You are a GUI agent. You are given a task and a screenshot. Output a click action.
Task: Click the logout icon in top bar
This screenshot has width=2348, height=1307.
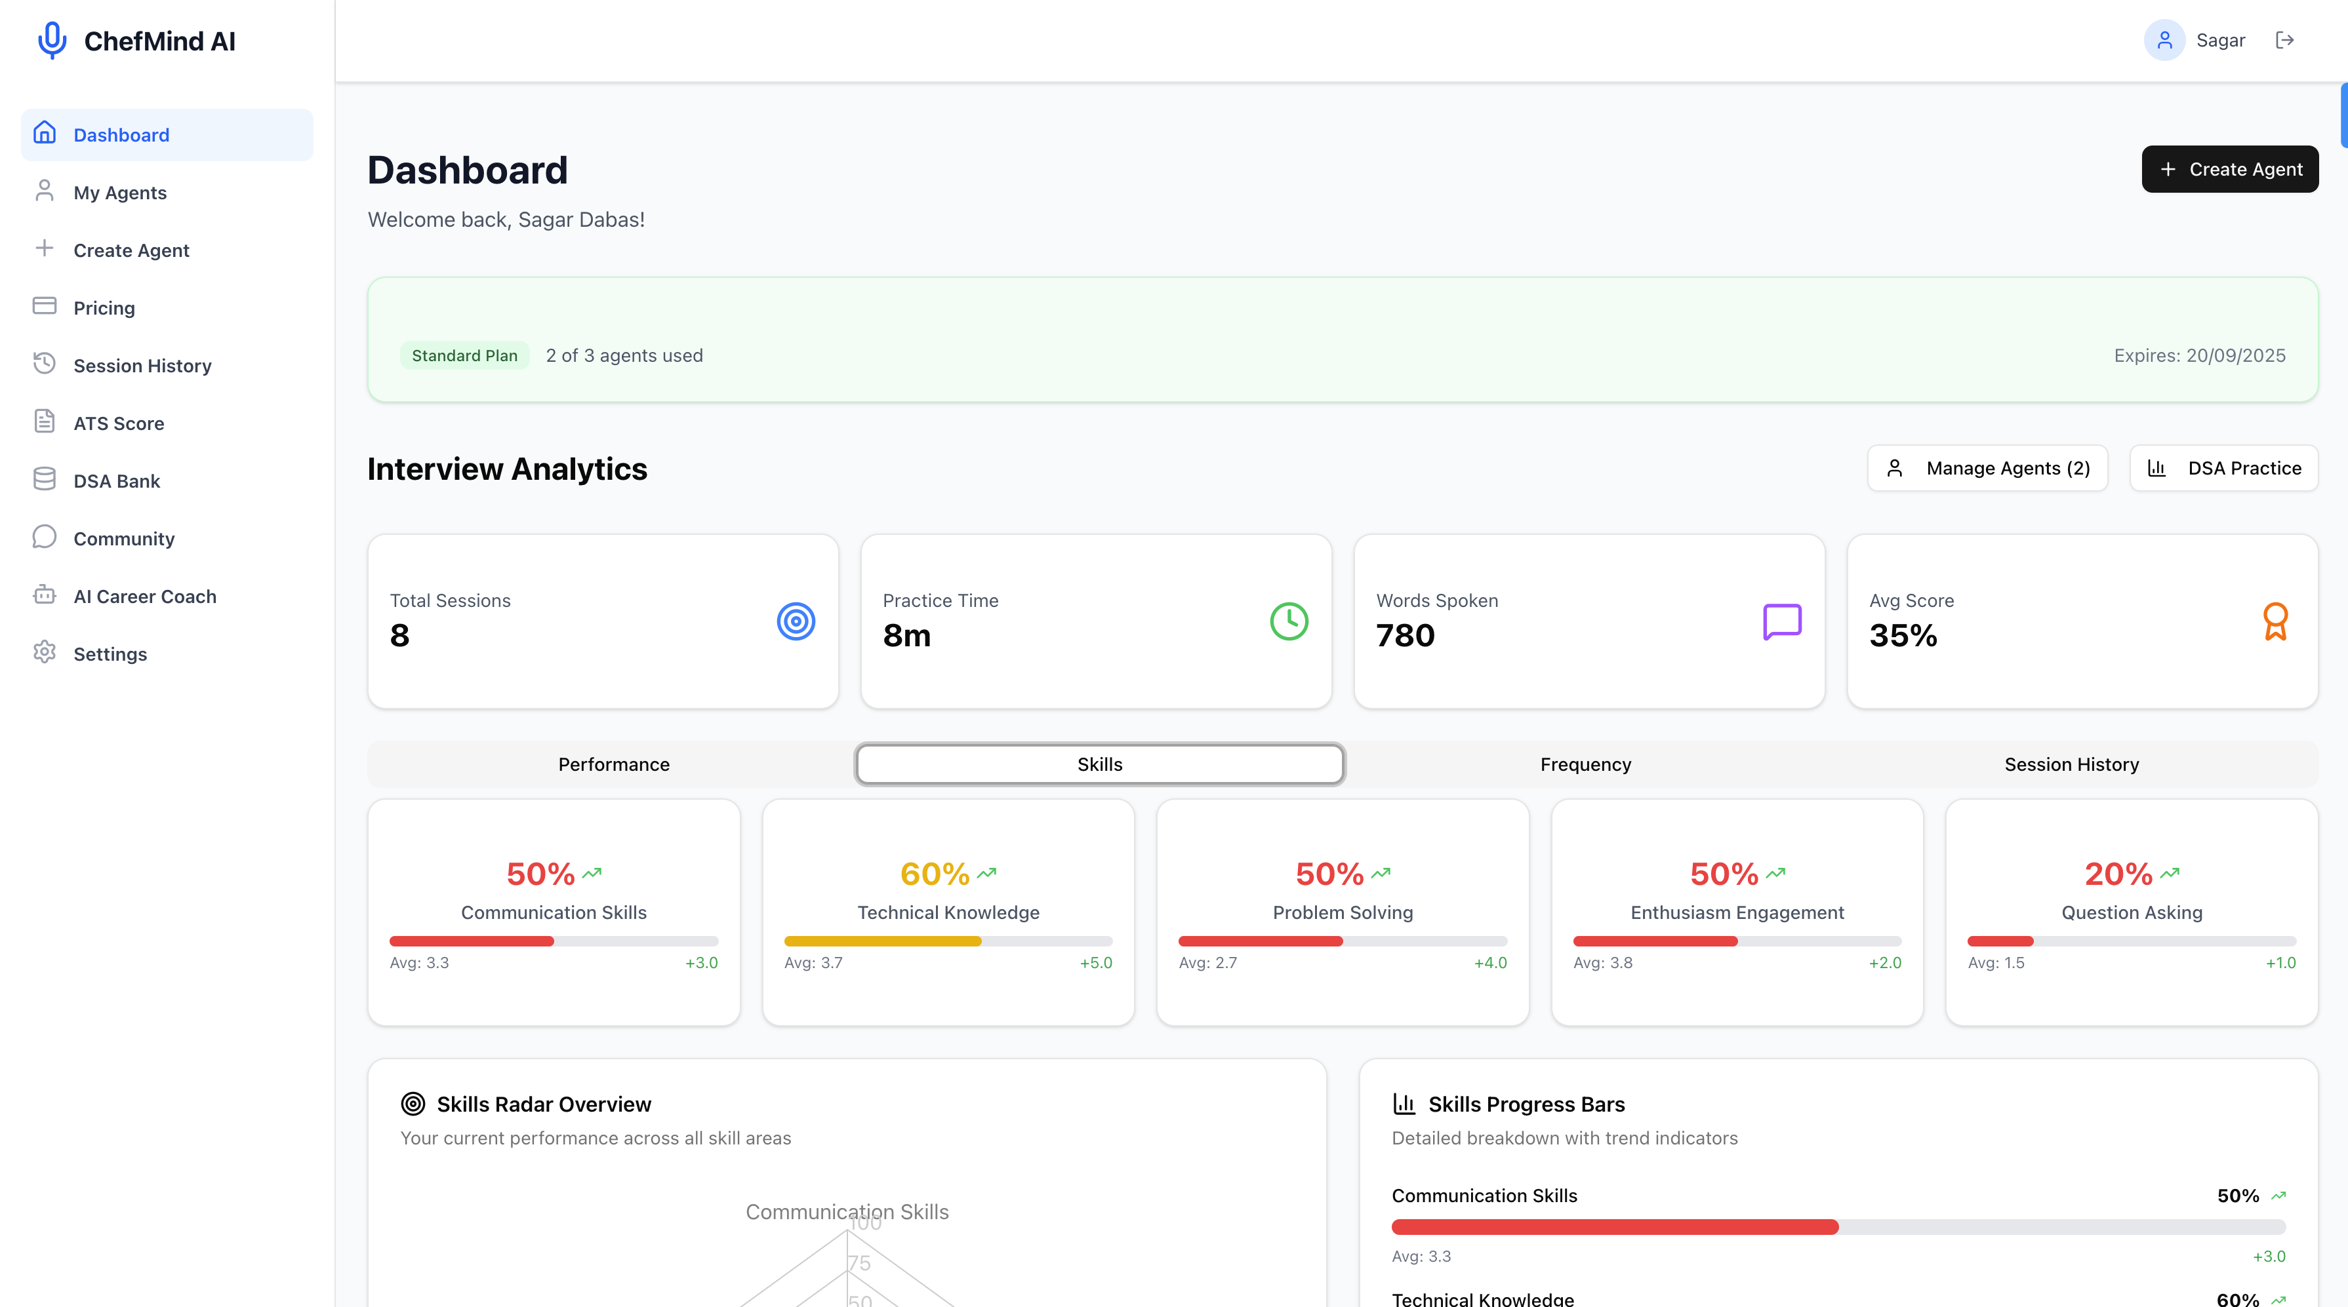(x=2284, y=40)
